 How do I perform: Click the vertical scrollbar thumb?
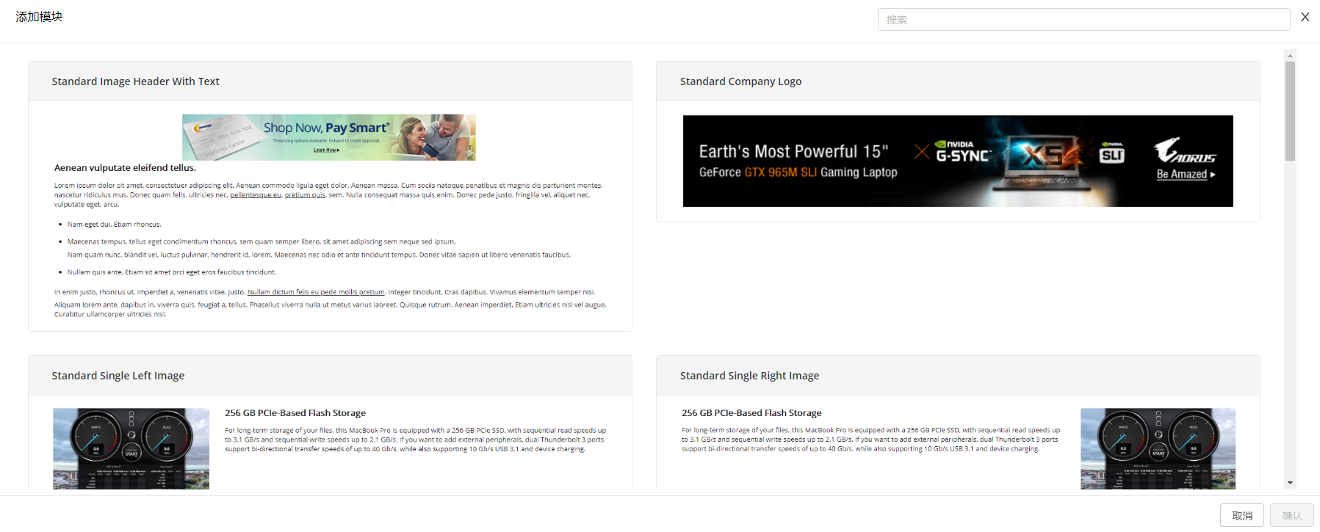pos(1290,112)
